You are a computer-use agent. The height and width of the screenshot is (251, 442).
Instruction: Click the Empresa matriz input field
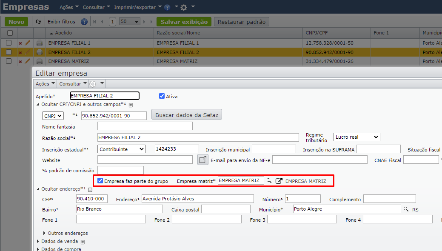241,180
